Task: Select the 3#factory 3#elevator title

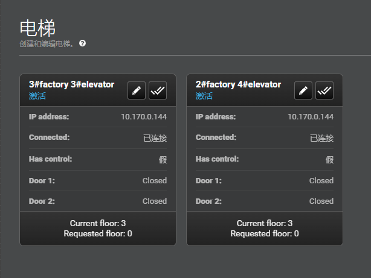Action: coord(71,84)
